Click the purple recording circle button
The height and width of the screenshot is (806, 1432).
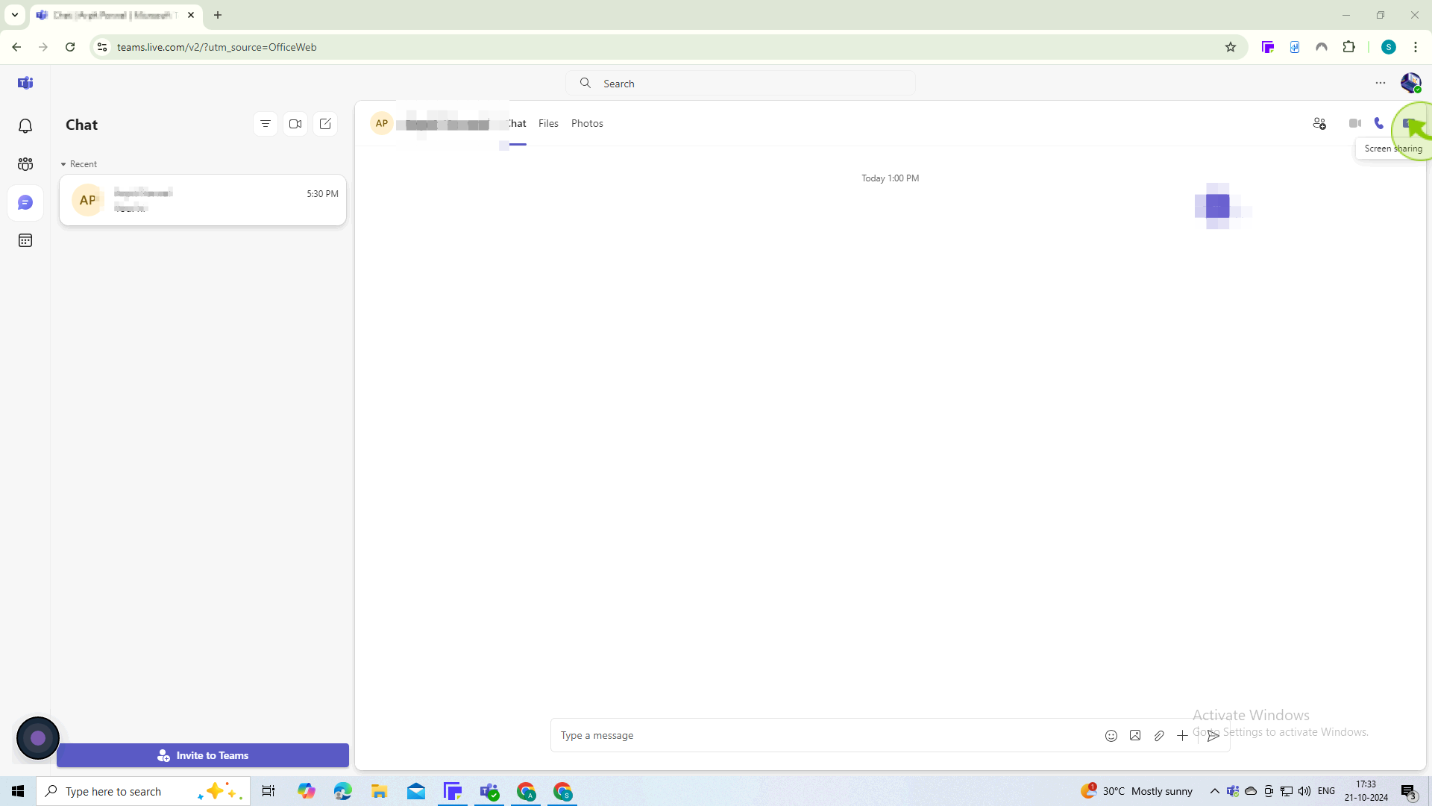[x=38, y=738]
